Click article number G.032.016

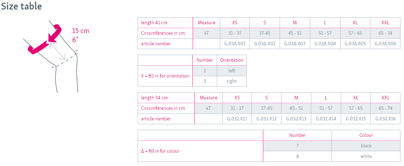[x=385, y=119]
